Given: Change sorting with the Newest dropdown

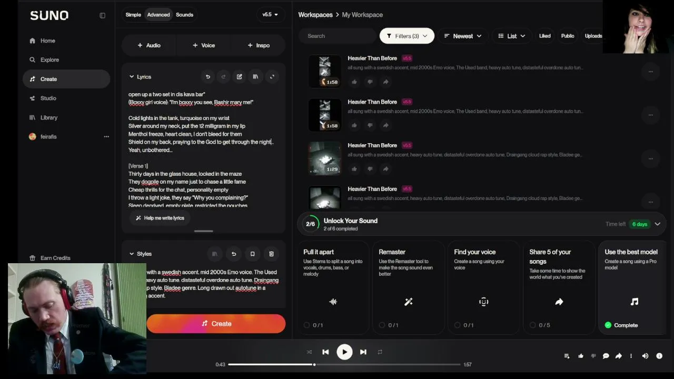Looking at the screenshot, I should click(463, 36).
